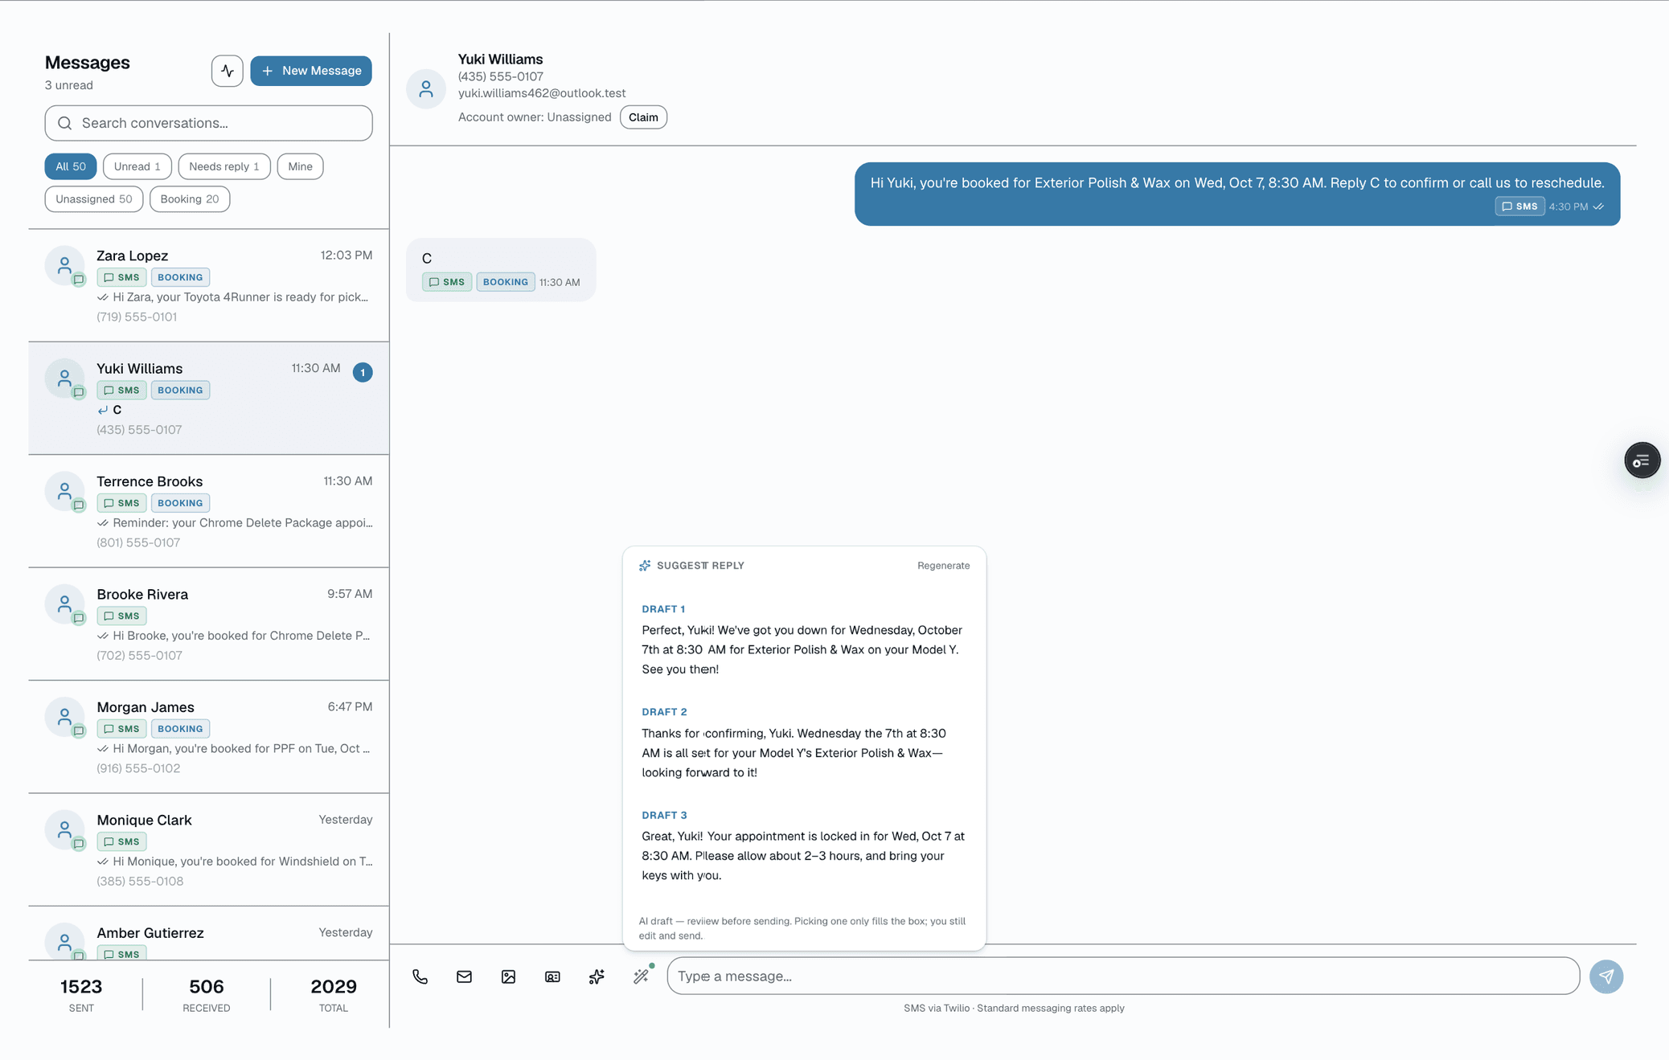Select the All 50 filter
Screen dimensions: 1669x1060
pyautogui.click(x=71, y=166)
